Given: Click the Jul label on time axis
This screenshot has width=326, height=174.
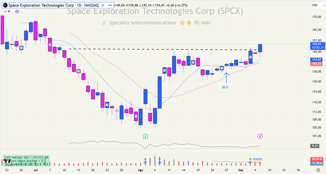Looking at the screenshot, I should coord(36,170).
